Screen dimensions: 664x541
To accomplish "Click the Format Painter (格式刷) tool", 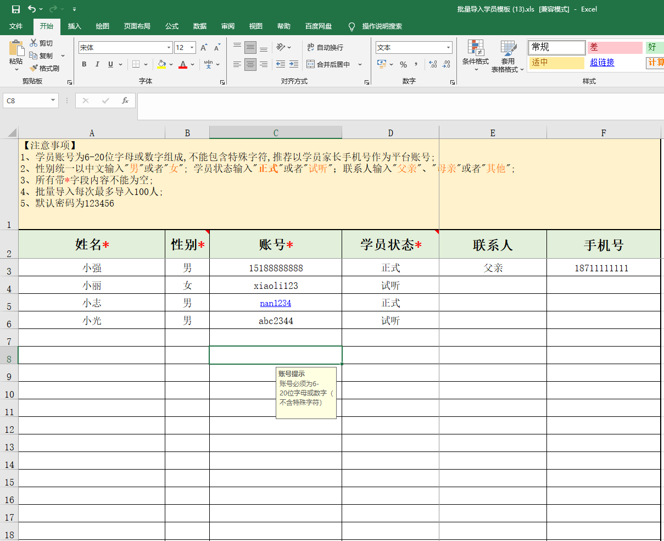I will [x=44, y=69].
